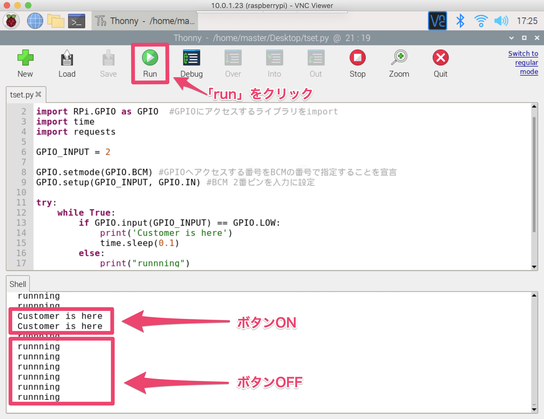
Task: Open the web browser globe icon
Action: (35, 21)
